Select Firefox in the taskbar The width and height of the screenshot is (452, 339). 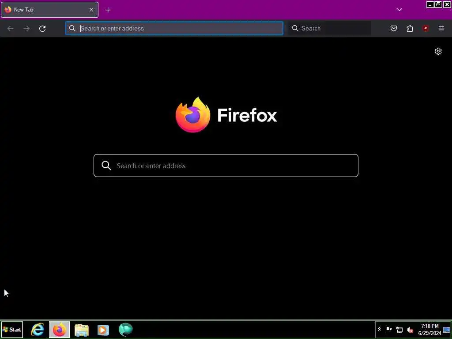60,330
